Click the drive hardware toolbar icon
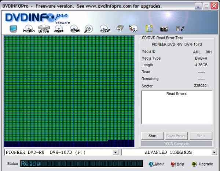 click(x=120, y=28)
